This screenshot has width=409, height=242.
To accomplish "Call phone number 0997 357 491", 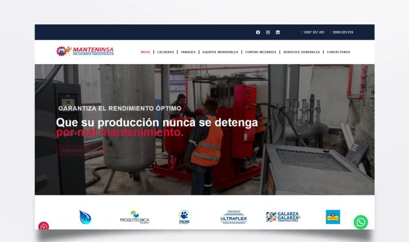I will 313,32.
